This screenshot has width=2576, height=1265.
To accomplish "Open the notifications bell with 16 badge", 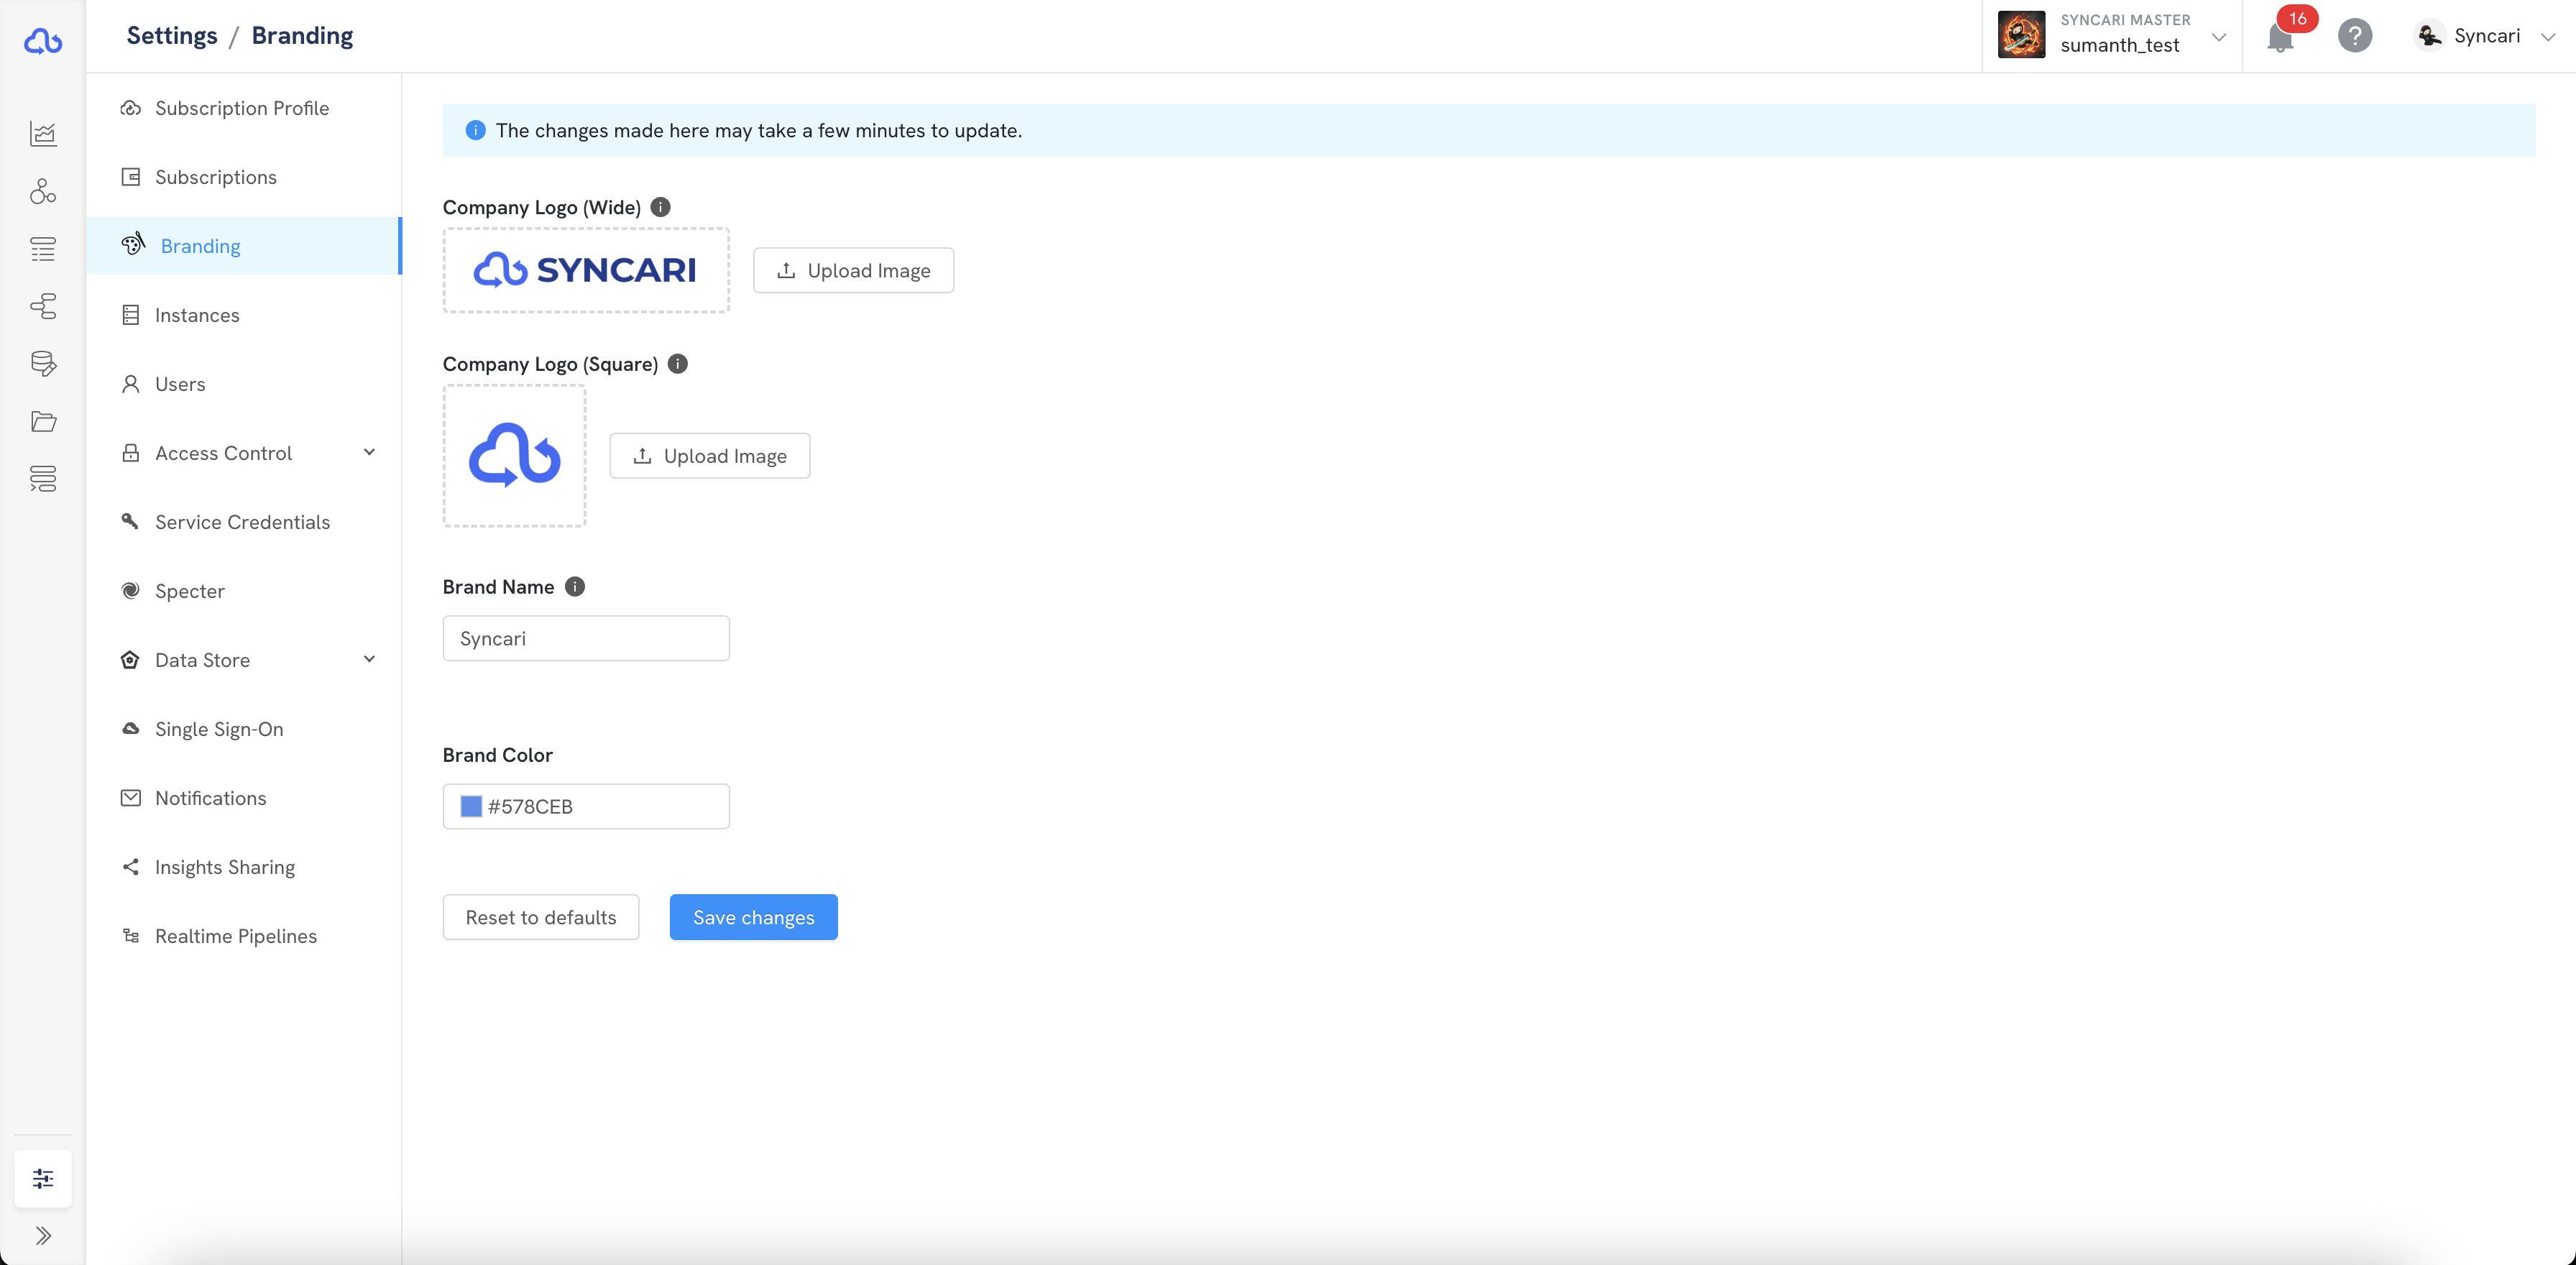I will [x=2281, y=37].
